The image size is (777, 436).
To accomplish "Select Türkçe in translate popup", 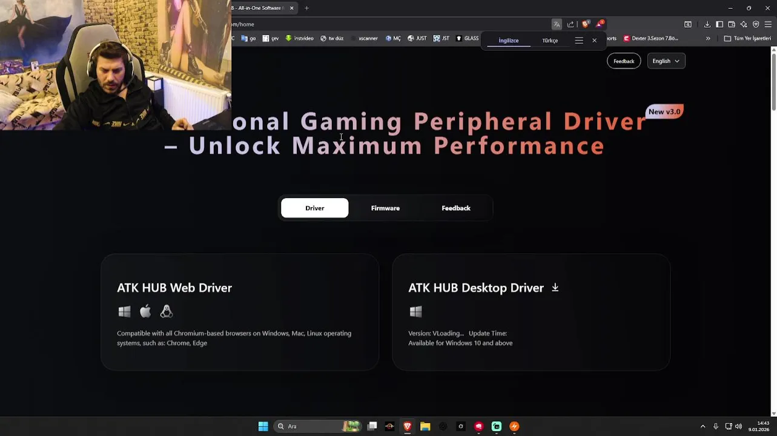I will click(550, 41).
